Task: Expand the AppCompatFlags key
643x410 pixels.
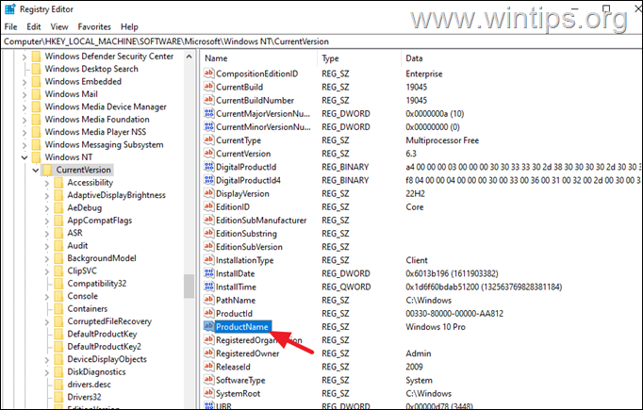Action: [47, 221]
